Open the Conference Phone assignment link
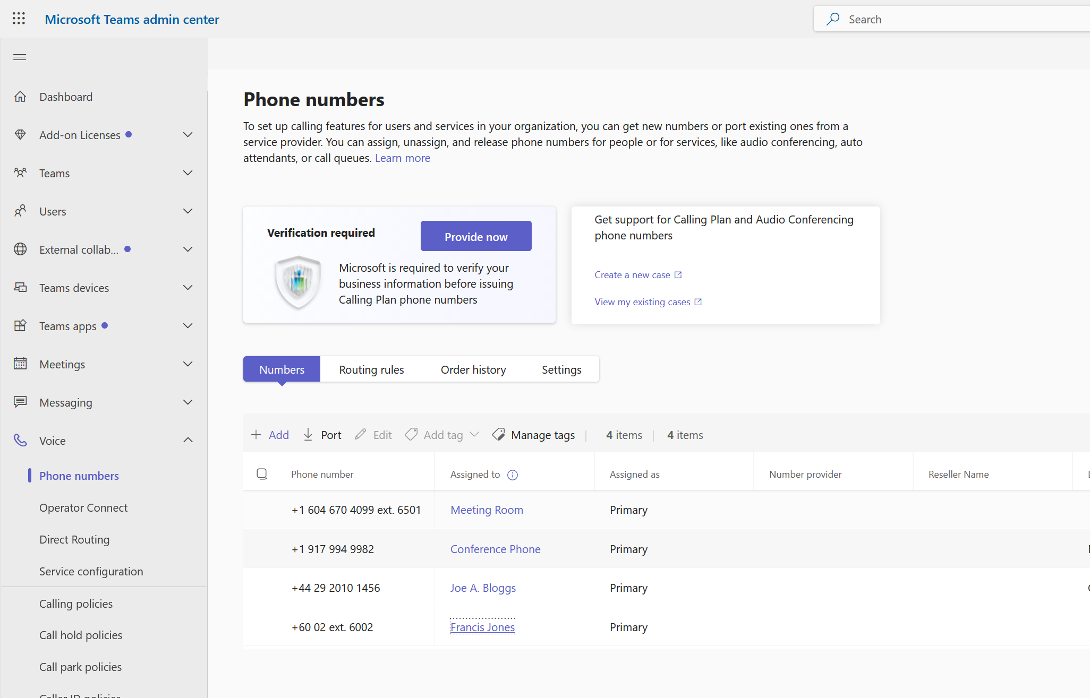This screenshot has height=698, width=1090. 495,549
